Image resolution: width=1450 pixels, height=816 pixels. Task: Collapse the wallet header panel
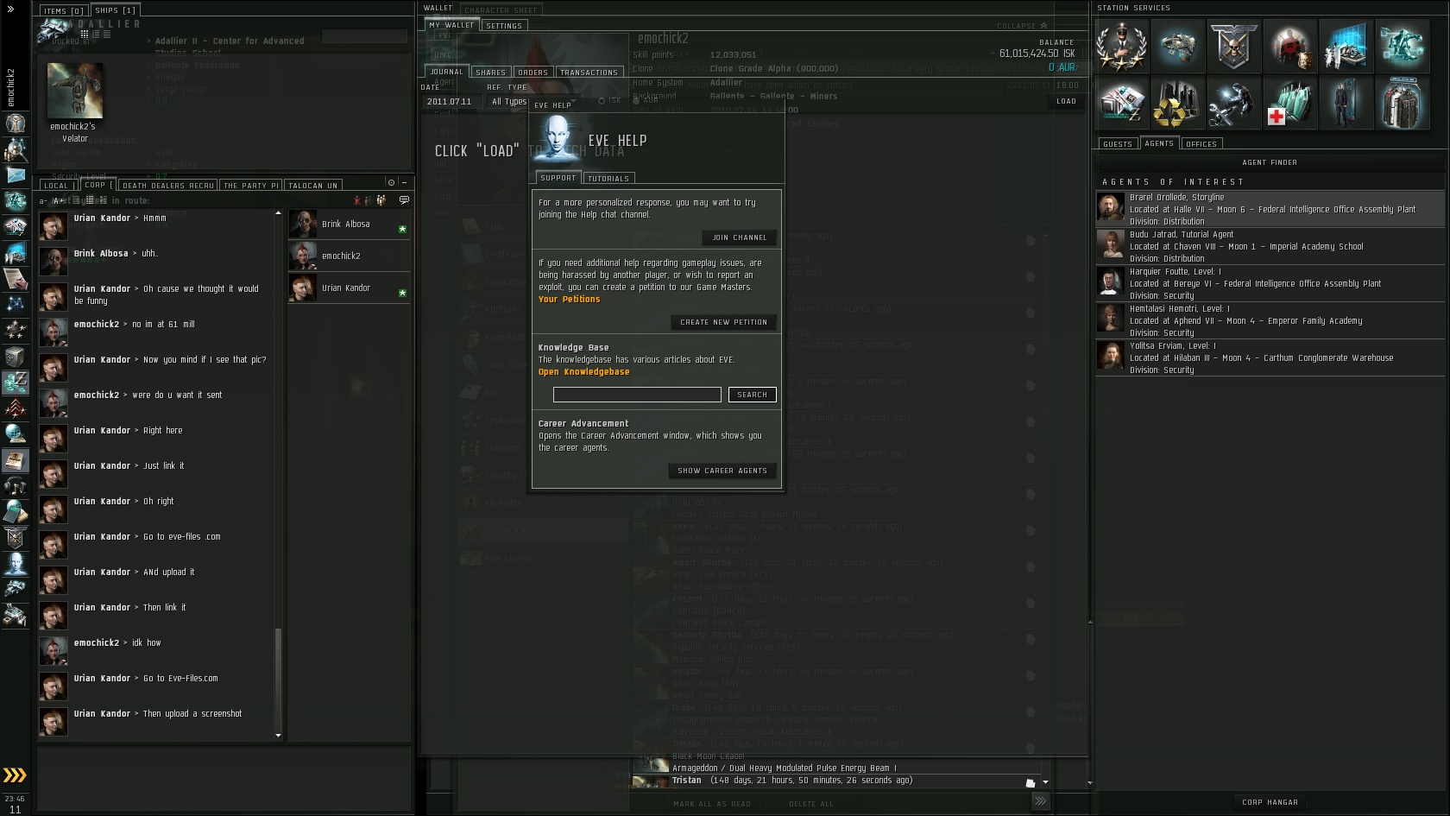tap(1022, 26)
